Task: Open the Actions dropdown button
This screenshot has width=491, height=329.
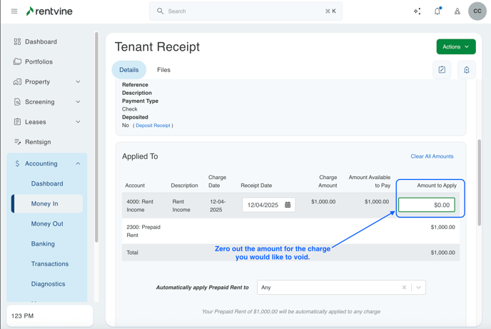Action: [456, 47]
